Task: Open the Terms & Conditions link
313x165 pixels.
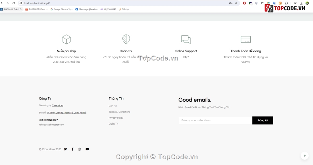Action: click(119, 112)
